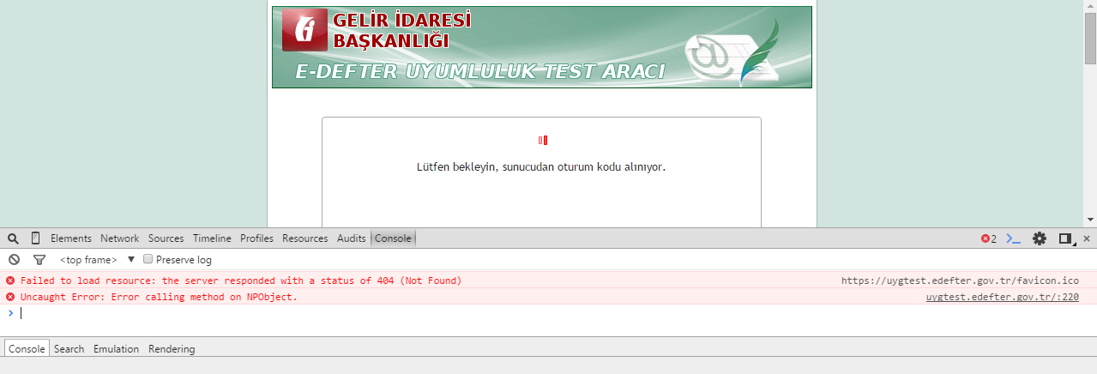
Task: Open the uygtest.edefter.gov.tr/:220 source link
Action: [1002, 297]
